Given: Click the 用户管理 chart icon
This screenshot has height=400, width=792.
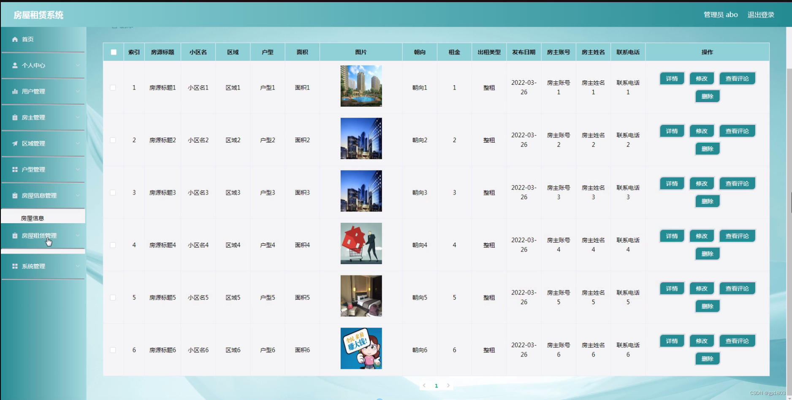Looking at the screenshot, I should click(15, 91).
